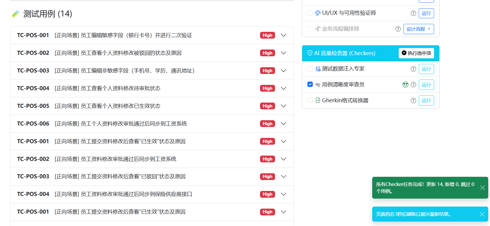Expand test case 查看“已驳回”状态及原因
This screenshot has width=490, height=226.
[x=284, y=176]
